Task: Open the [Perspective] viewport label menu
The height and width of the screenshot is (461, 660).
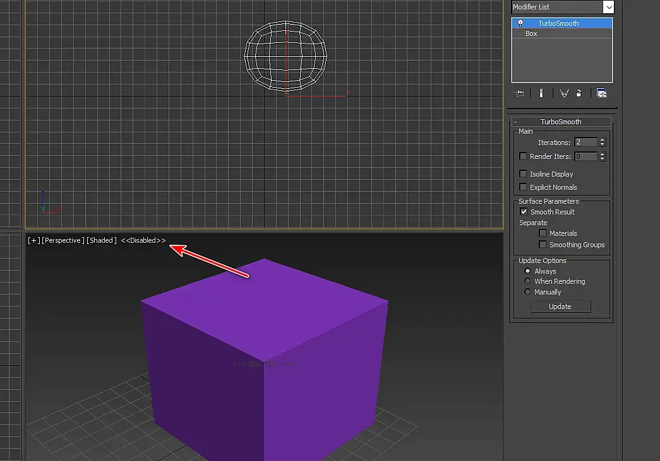Action: 63,240
